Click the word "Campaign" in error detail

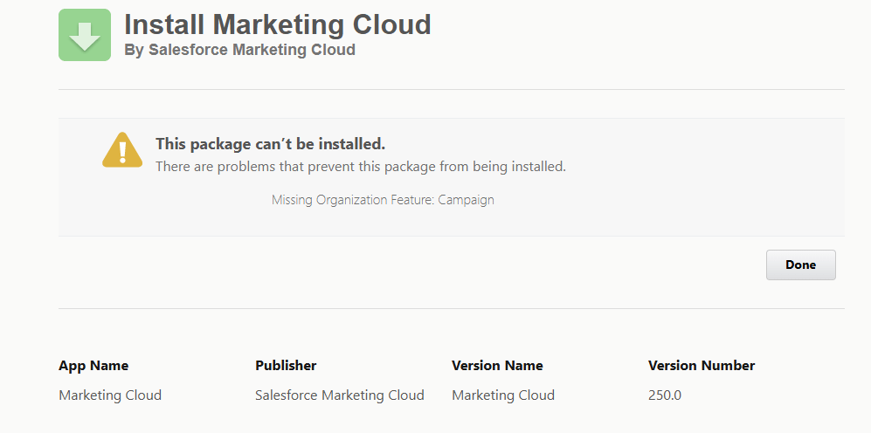[466, 200]
